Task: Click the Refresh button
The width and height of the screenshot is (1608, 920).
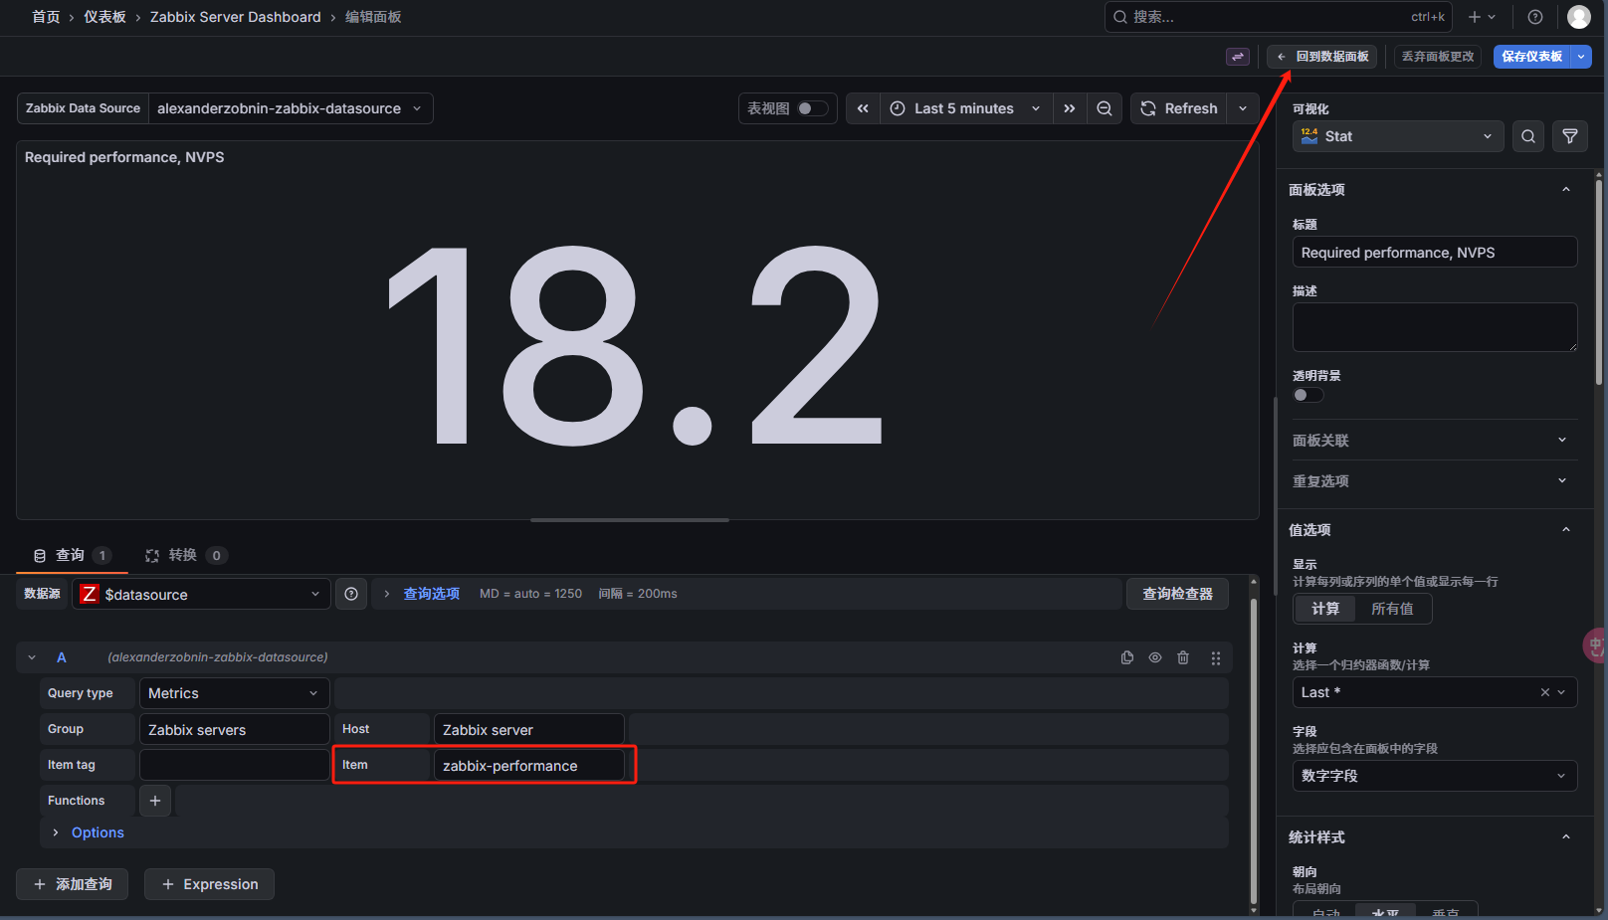Action: (1179, 108)
